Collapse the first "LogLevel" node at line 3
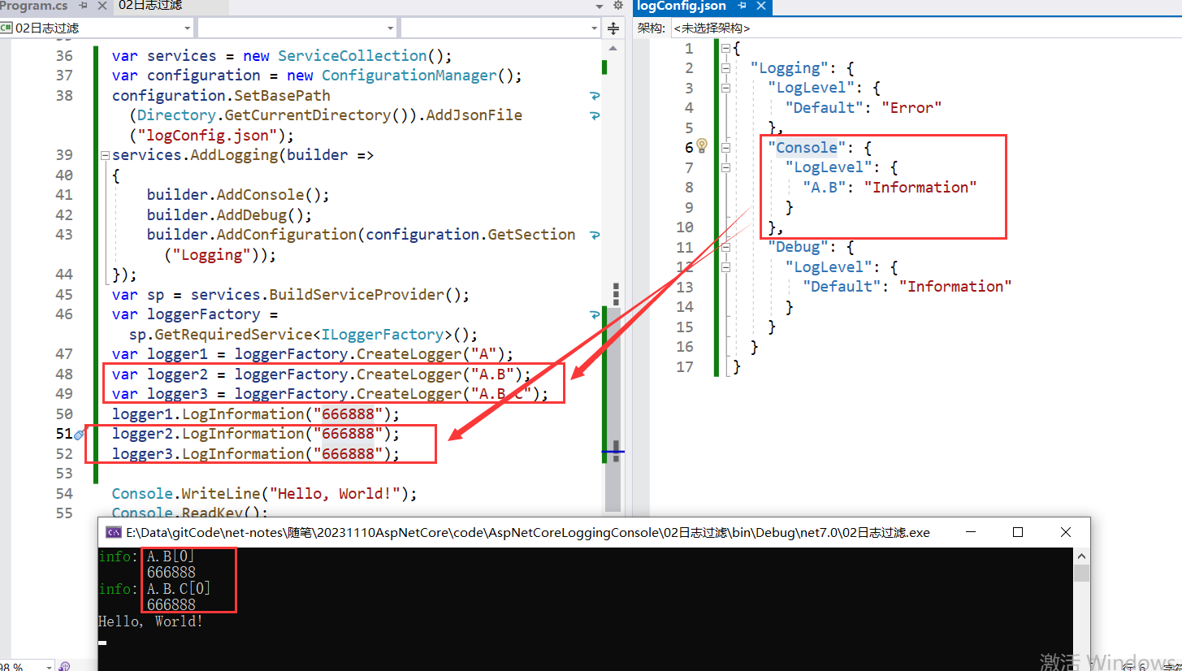The height and width of the screenshot is (671, 1182). coord(726,89)
